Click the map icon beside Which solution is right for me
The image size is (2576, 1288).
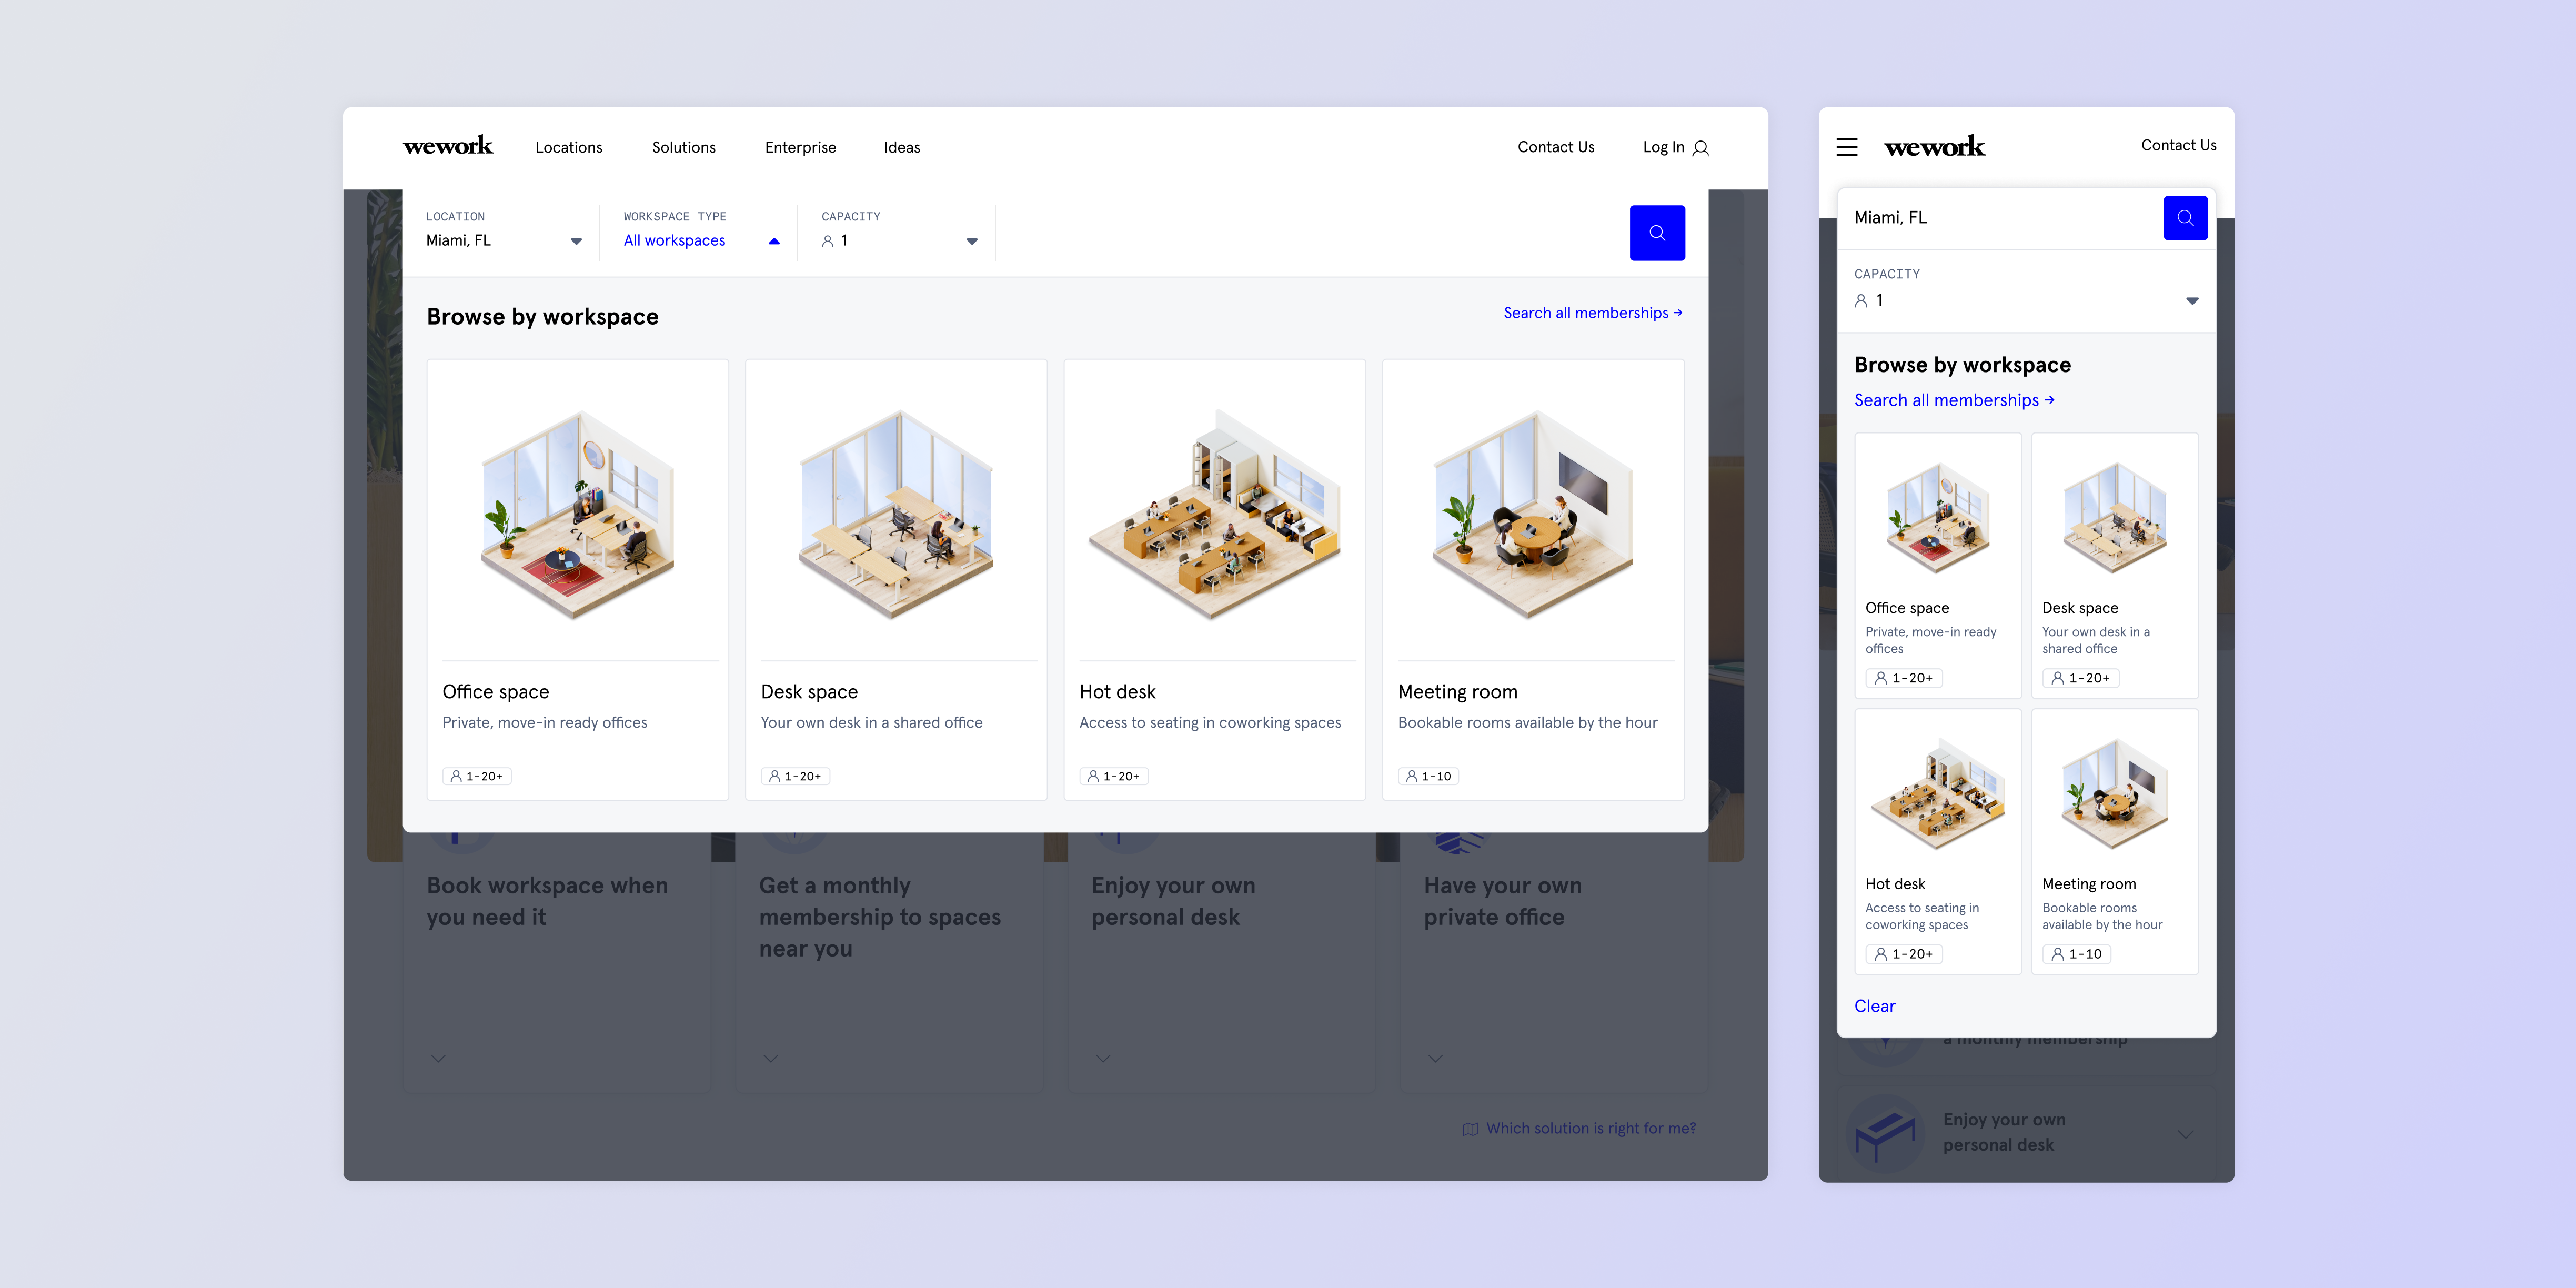1470,1129
